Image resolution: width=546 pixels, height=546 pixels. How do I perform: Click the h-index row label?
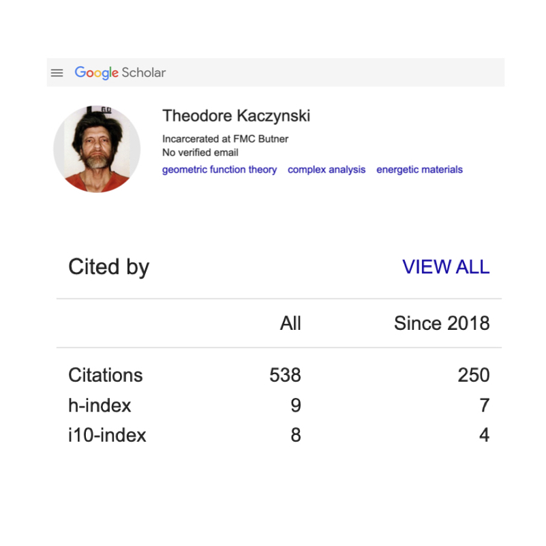(100, 406)
